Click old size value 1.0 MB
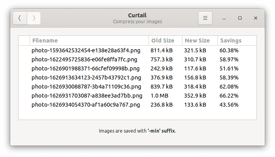 [160, 96]
